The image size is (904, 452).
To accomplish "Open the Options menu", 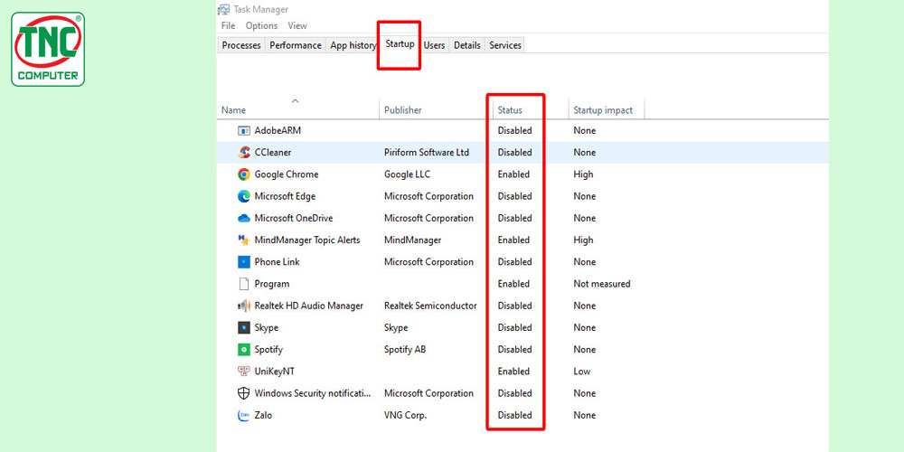I will (261, 26).
